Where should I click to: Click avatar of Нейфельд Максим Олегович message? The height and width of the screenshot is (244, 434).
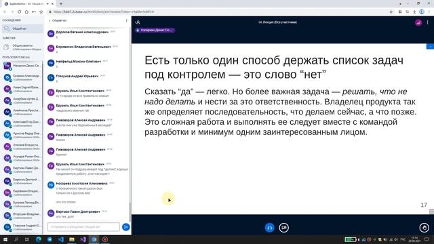tap(51, 63)
